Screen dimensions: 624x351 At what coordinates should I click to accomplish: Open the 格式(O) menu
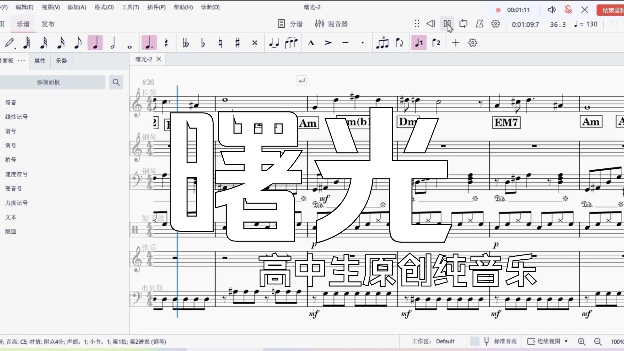[x=104, y=7]
